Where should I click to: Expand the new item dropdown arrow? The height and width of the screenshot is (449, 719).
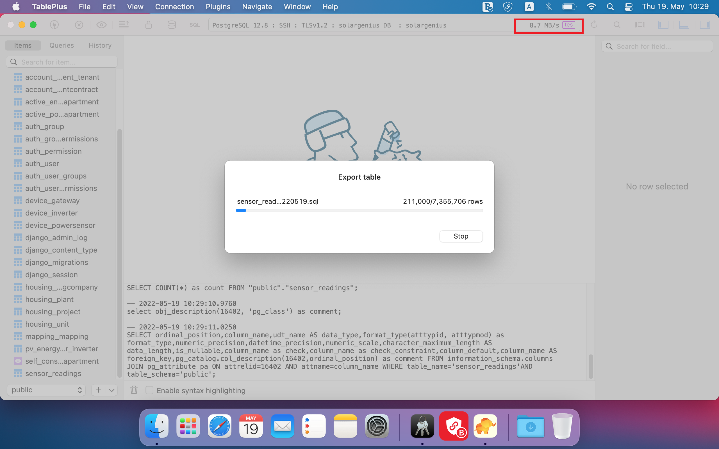click(112, 390)
